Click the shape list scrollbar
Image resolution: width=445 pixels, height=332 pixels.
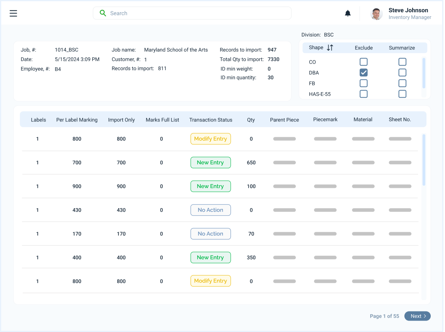pyautogui.click(x=424, y=73)
